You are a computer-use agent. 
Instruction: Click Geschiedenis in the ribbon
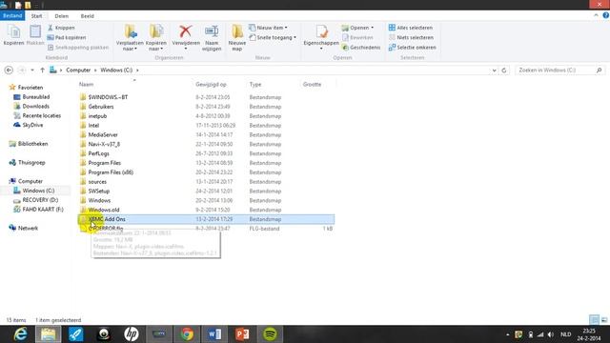(x=361, y=47)
